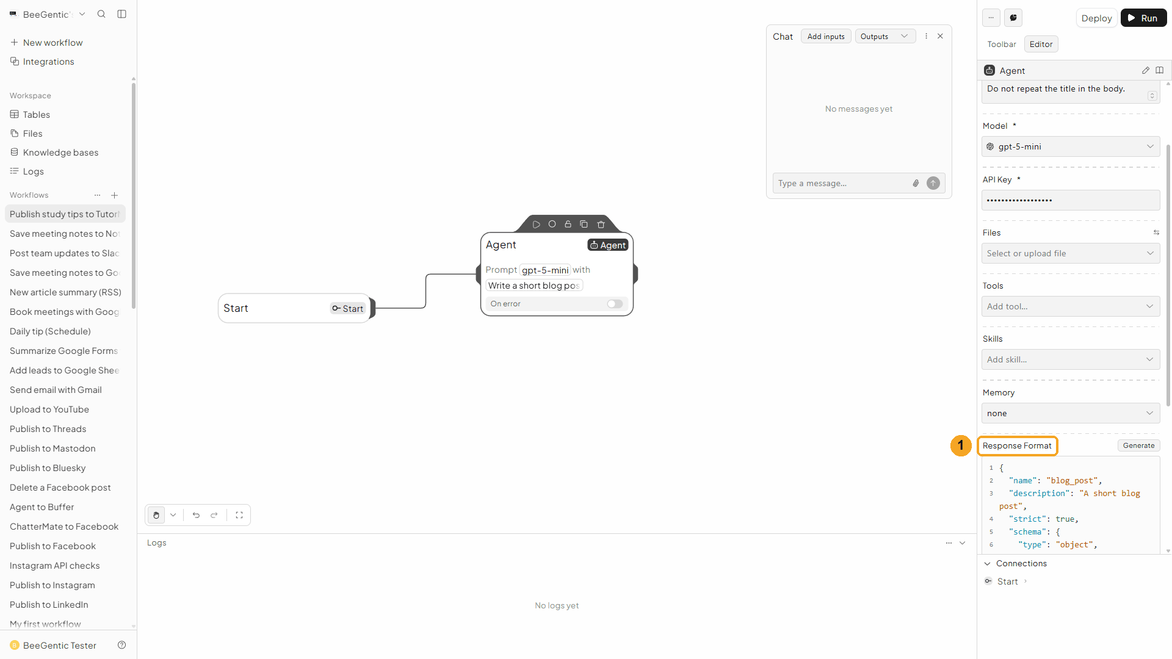Click the undo icon in canvas toolbar

[x=196, y=515]
